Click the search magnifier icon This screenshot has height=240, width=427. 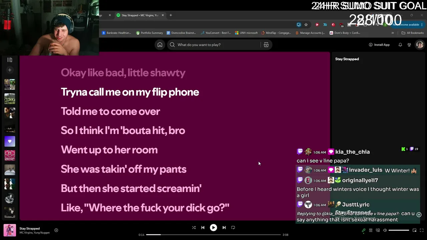(172, 45)
